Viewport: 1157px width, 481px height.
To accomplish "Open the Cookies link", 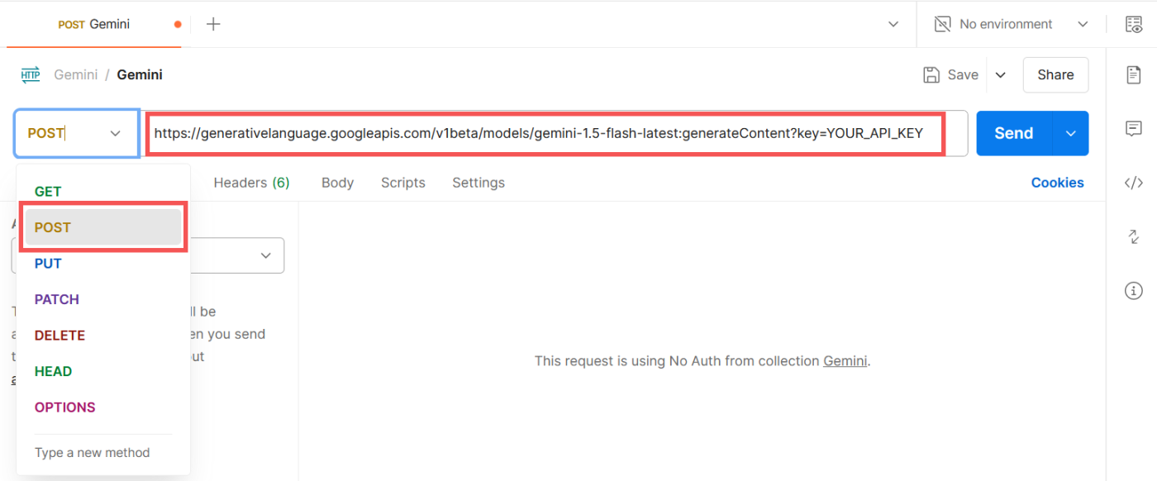I will point(1057,183).
